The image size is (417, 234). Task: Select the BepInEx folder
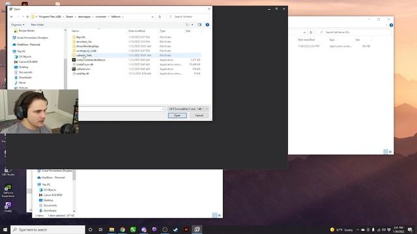[81, 37]
